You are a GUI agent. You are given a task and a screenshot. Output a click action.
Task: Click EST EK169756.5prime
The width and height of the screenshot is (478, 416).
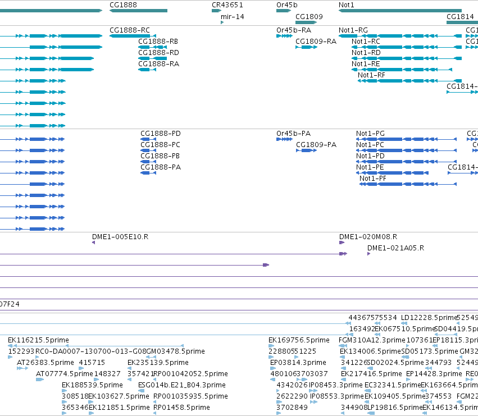(299, 340)
